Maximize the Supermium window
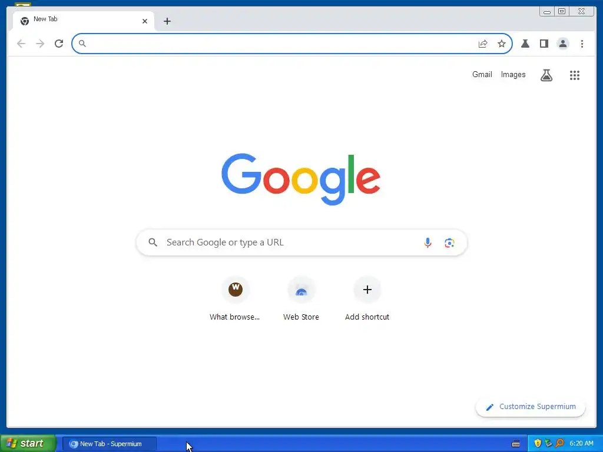 click(x=561, y=12)
